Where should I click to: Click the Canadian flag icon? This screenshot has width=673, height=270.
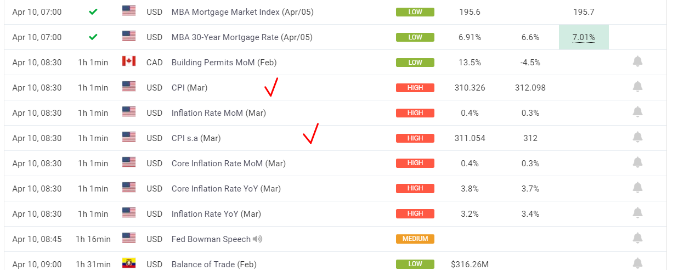pos(129,62)
